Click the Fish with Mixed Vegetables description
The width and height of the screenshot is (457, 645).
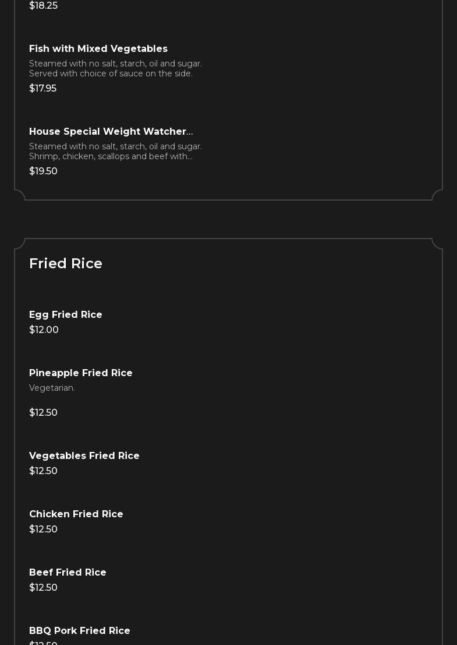point(115,69)
